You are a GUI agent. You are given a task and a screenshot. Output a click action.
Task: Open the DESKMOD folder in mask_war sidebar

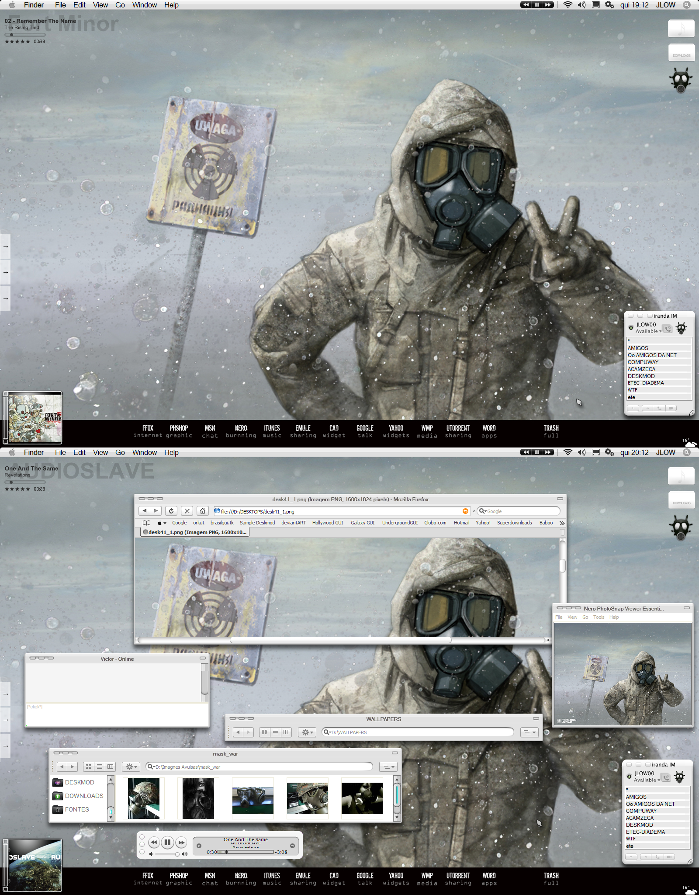click(73, 782)
